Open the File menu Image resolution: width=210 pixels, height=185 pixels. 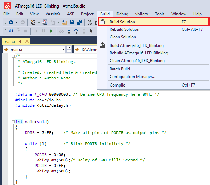(7, 14)
